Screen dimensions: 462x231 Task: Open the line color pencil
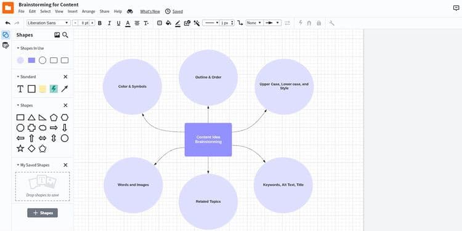pyautogui.click(x=177, y=23)
